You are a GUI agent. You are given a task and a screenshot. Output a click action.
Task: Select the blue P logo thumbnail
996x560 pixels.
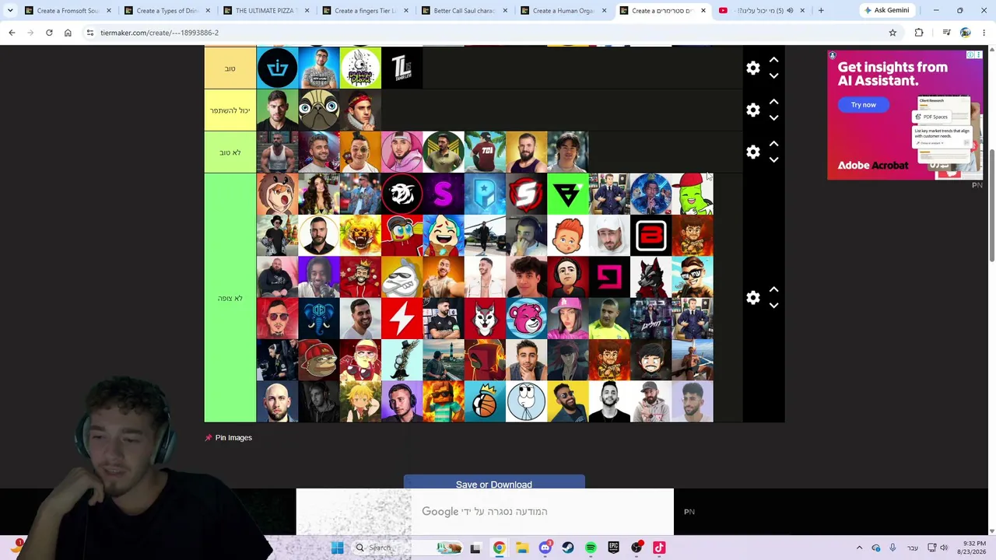pos(485,194)
